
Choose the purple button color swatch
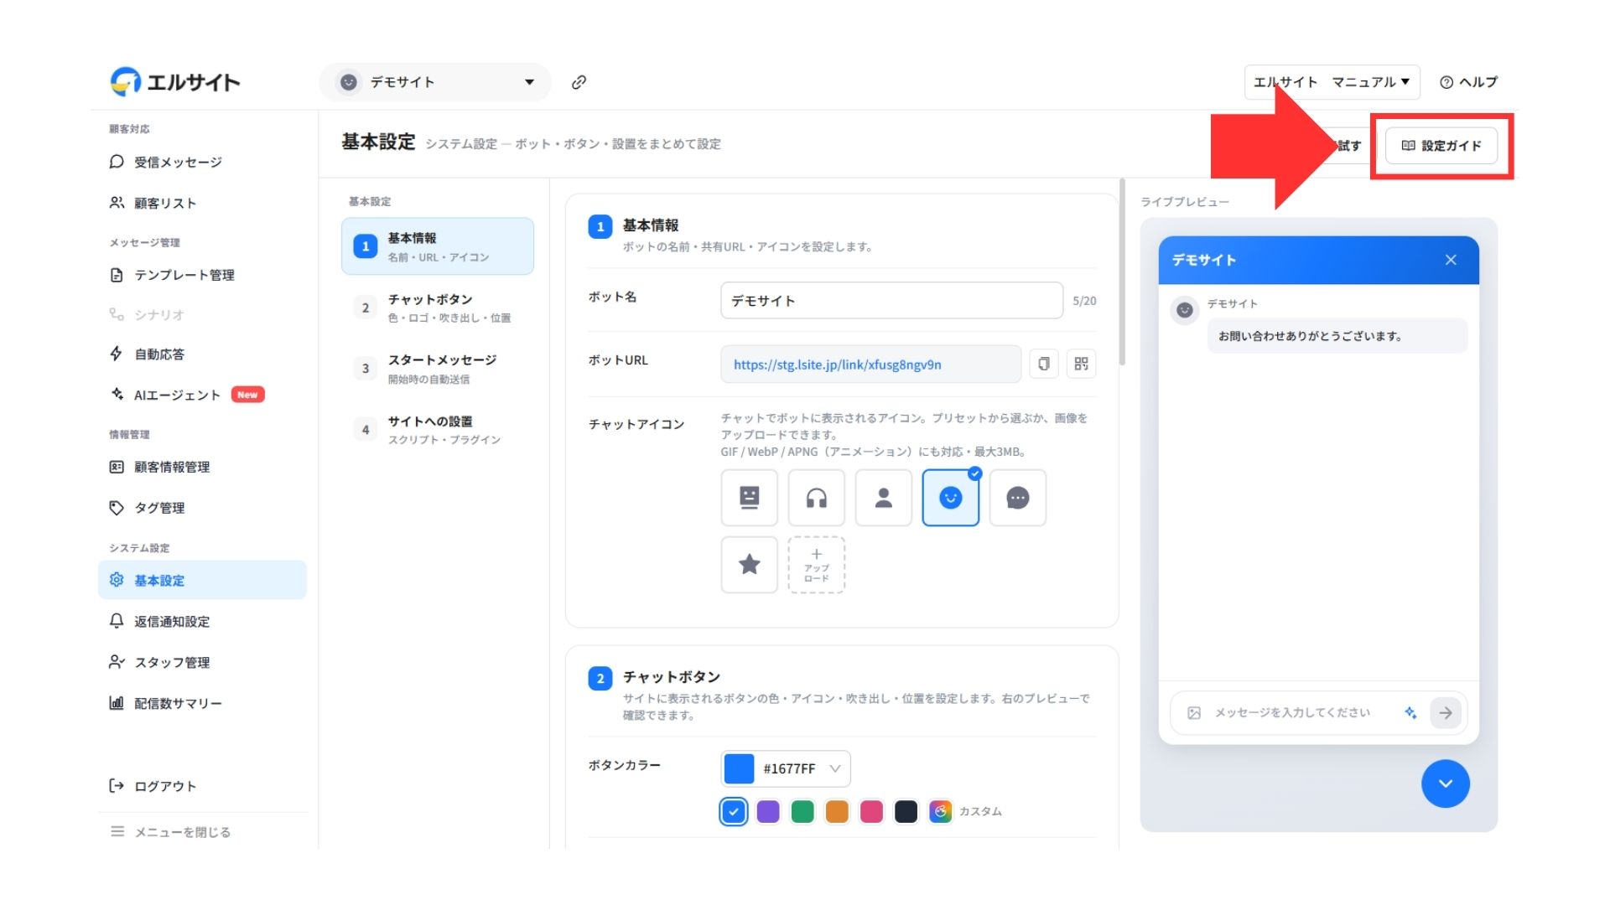pyautogui.click(x=768, y=811)
